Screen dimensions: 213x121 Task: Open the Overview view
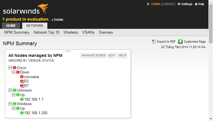pyautogui.click(x=106, y=32)
